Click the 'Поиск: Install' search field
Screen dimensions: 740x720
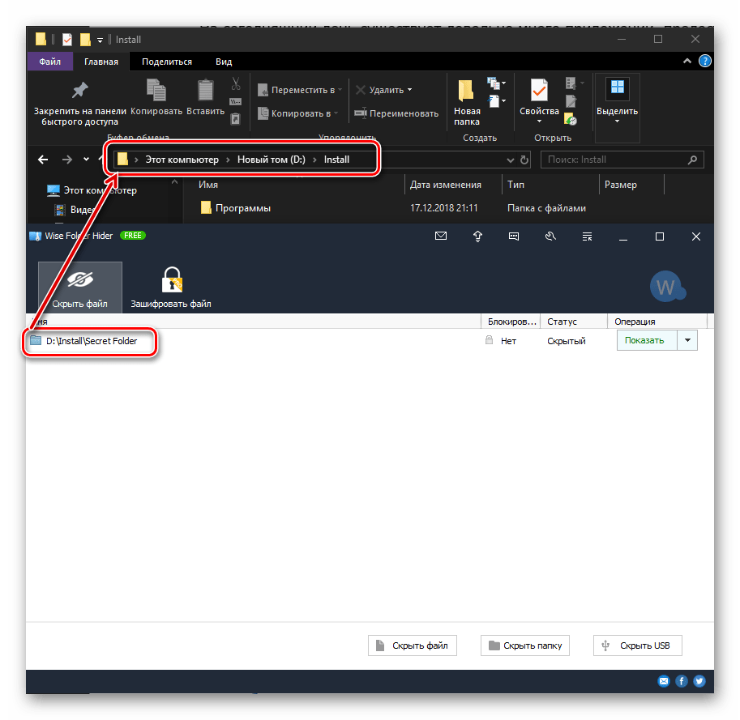(x=622, y=160)
